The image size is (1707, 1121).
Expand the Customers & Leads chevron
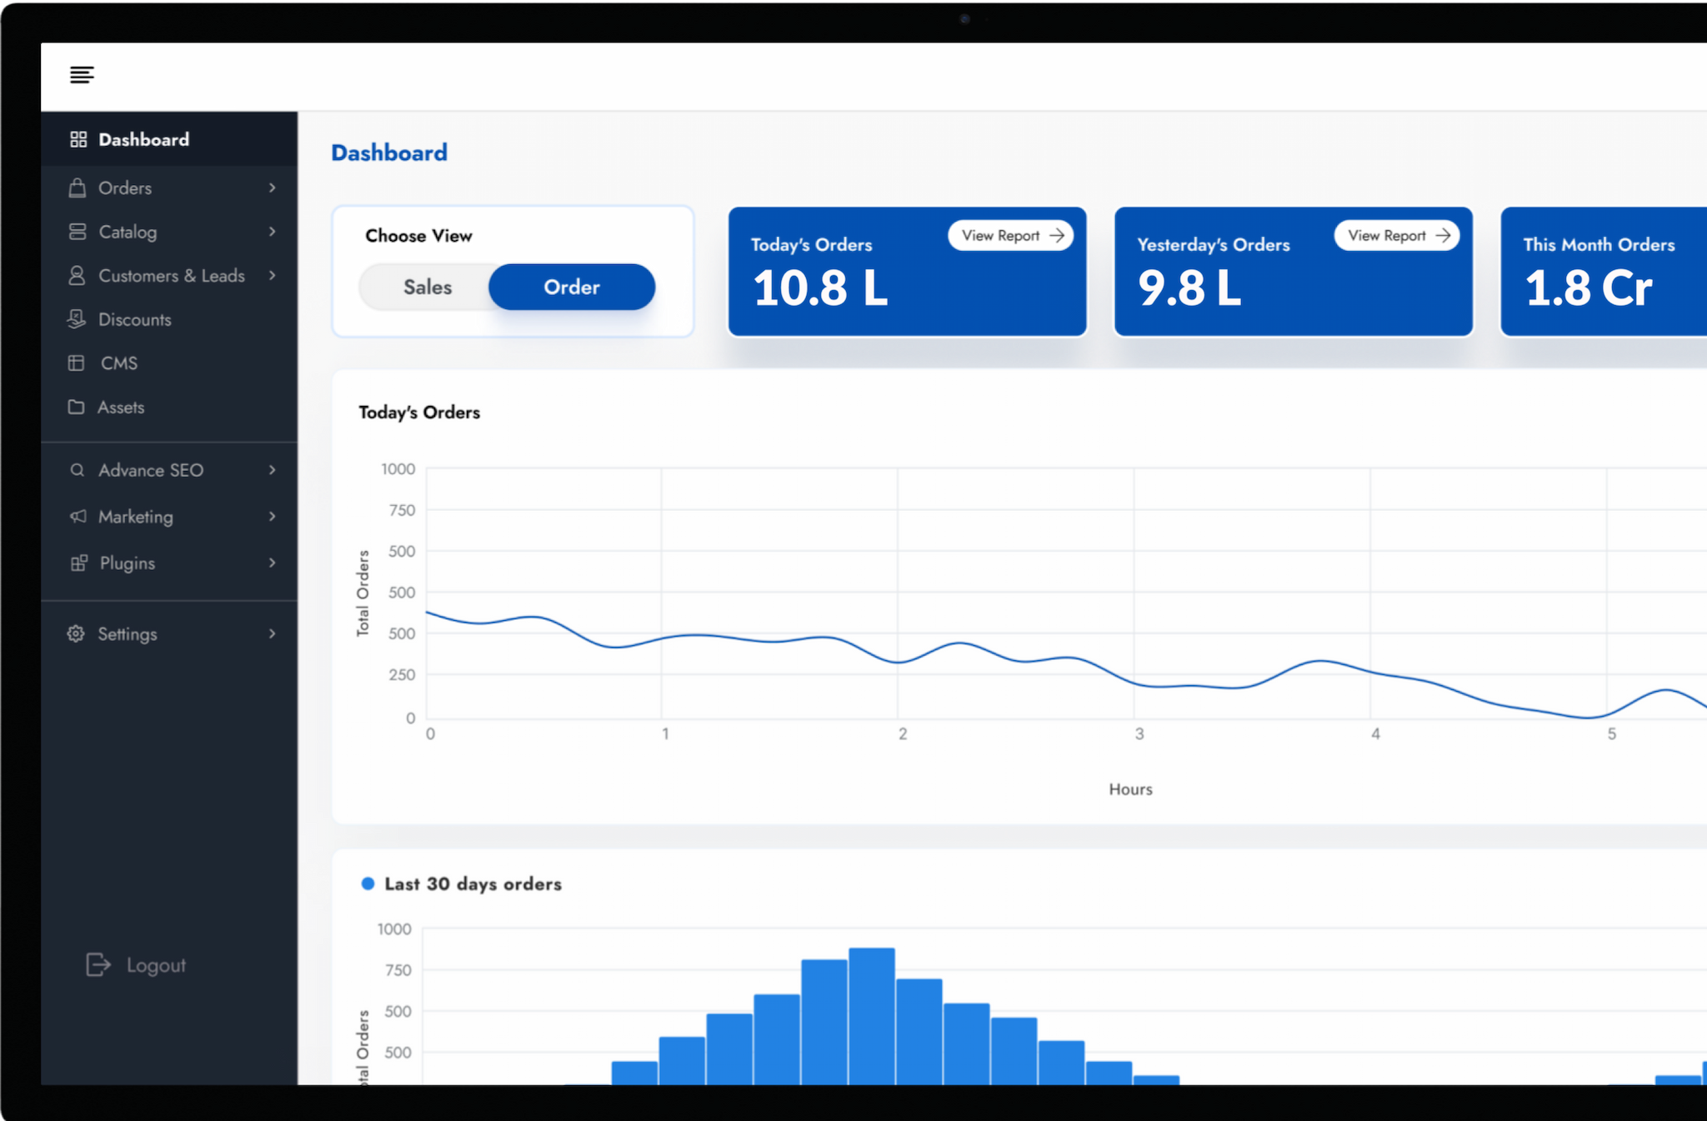273,276
